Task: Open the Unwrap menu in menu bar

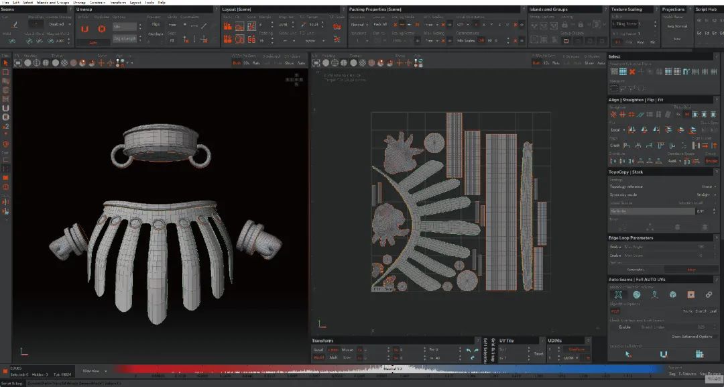Action: point(80,3)
